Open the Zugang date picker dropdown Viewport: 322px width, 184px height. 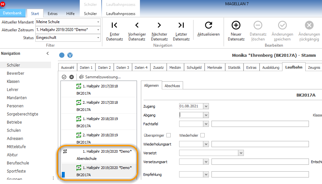click(x=206, y=106)
